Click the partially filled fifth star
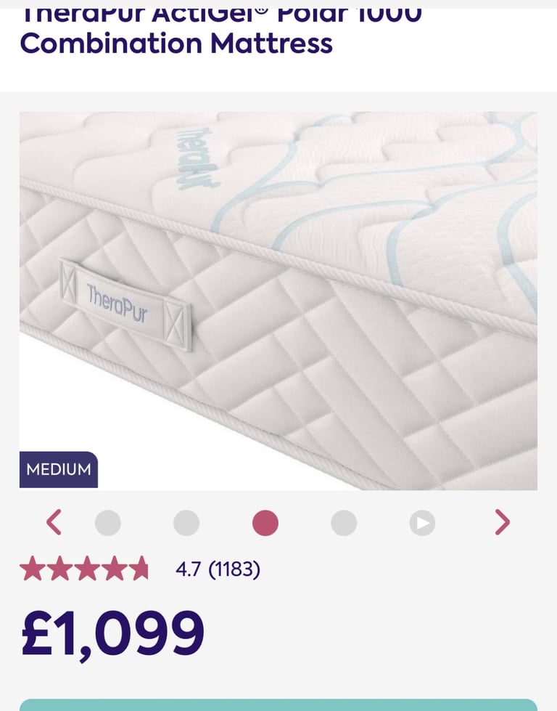The height and width of the screenshot is (711, 557). click(140, 569)
